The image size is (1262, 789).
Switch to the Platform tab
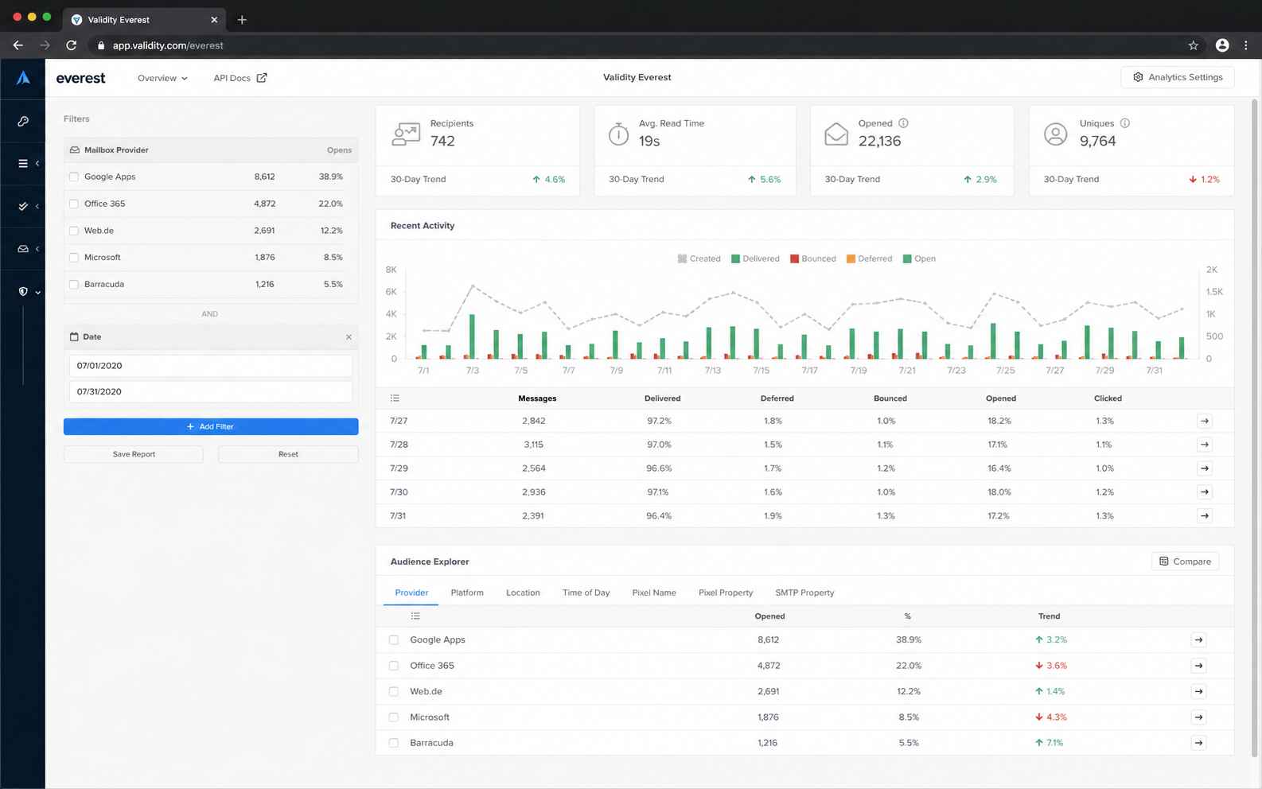pos(467,593)
